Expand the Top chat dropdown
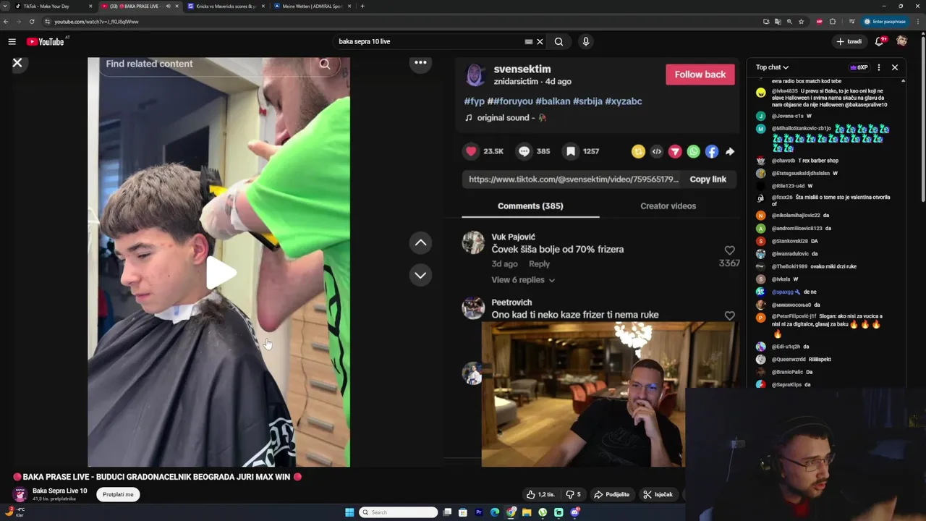The width and height of the screenshot is (926, 521). (772, 67)
